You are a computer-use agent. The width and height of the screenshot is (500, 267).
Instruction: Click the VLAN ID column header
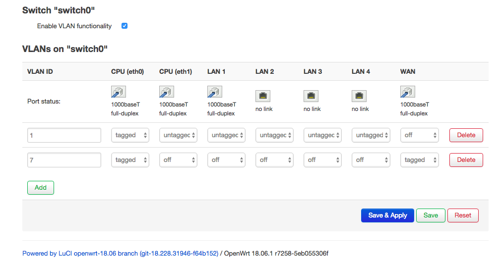coord(40,71)
